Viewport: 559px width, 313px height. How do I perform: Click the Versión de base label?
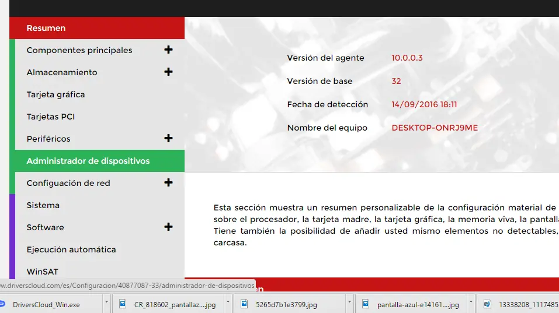click(320, 81)
